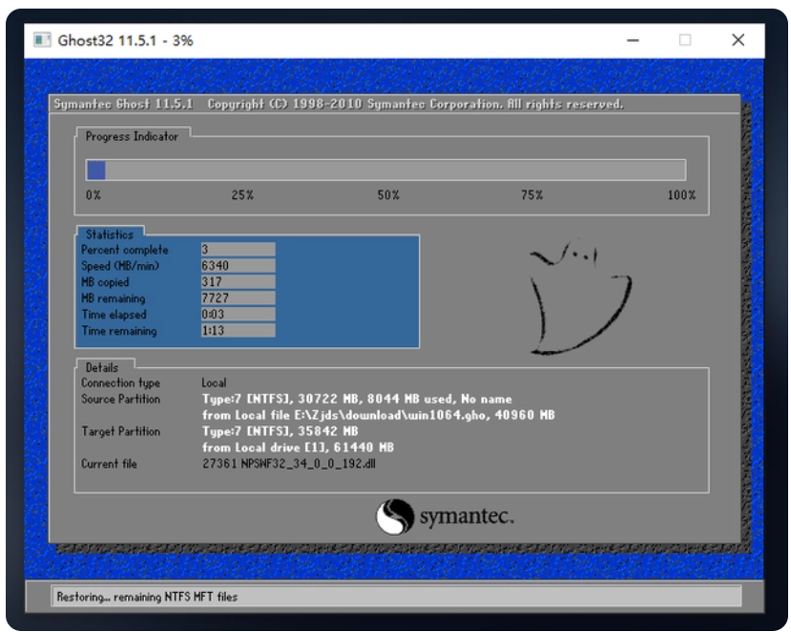Image resolution: width=791 pixels, height=632 pixels.
Task: Click the "MB copied" label
Action: [105, 282]
